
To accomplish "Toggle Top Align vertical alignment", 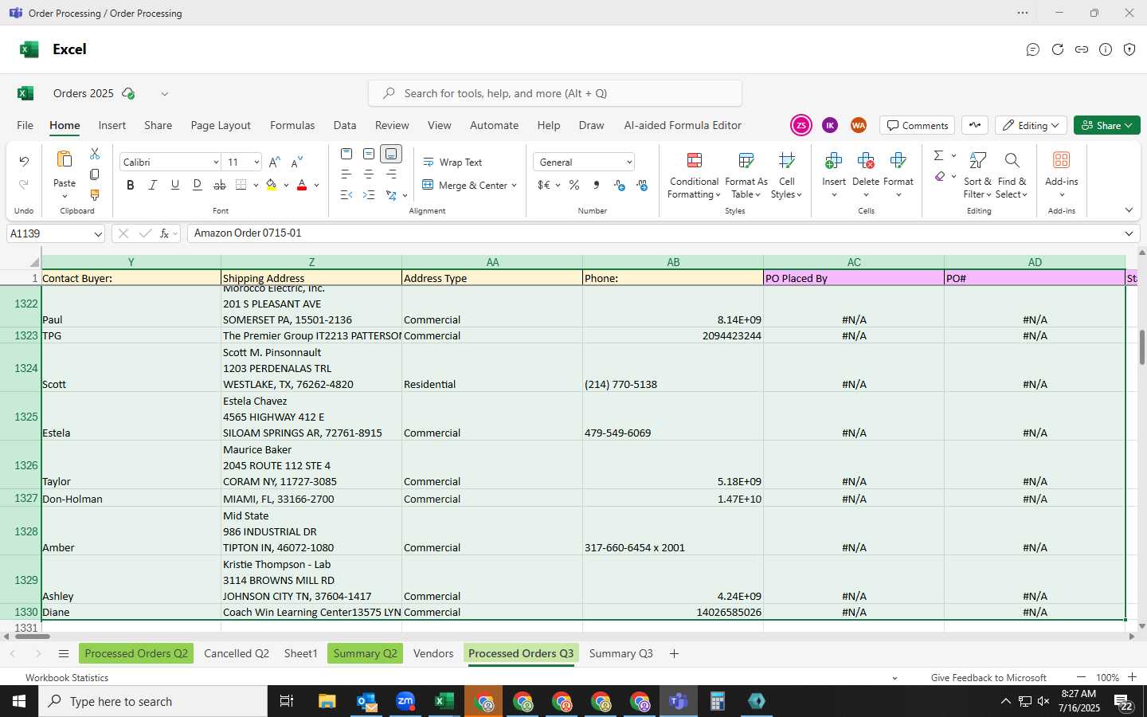I will coord(346,153).
